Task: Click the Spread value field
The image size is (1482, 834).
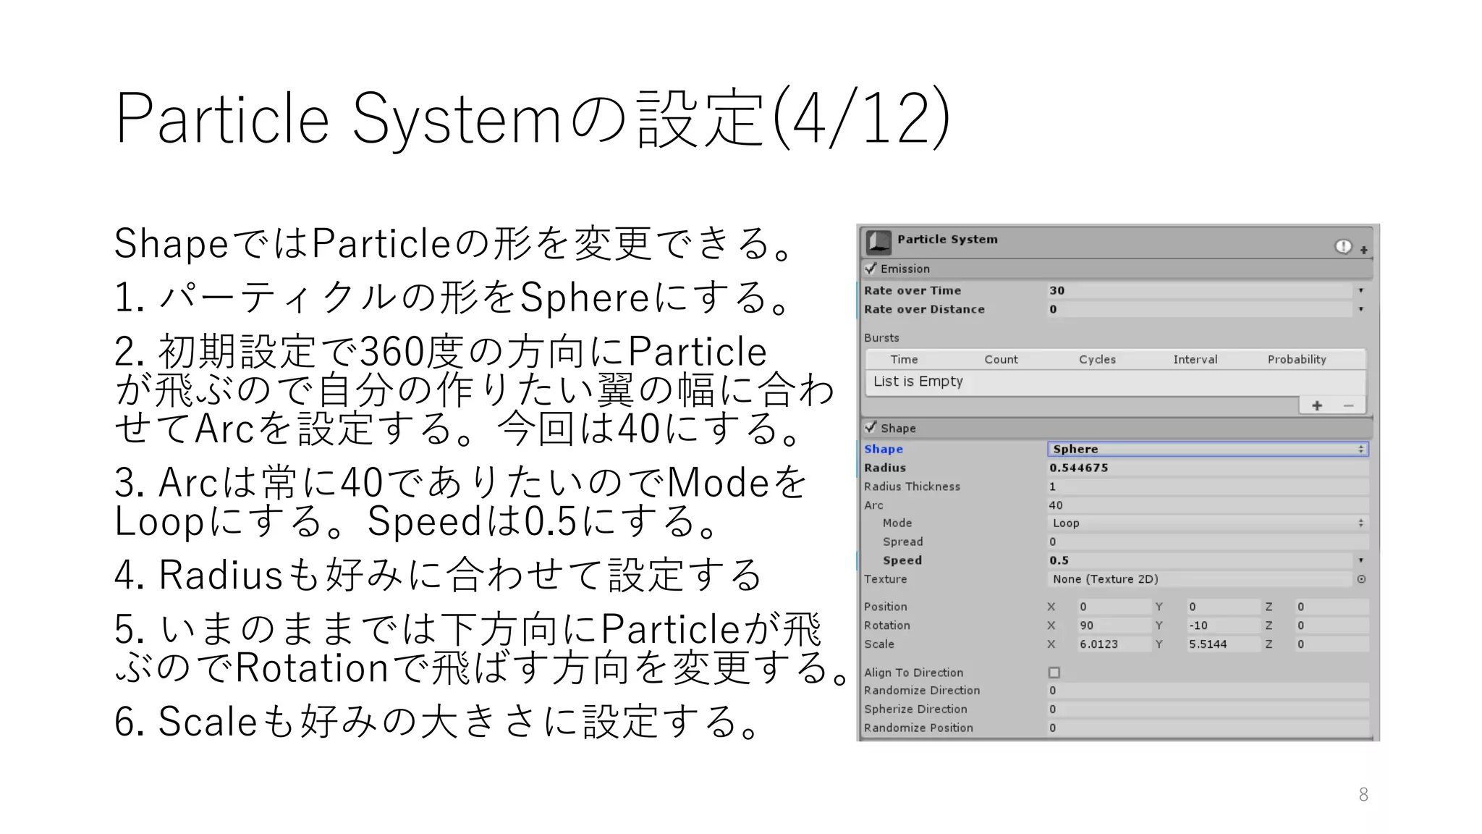Action: click(x=1208, y=542)
